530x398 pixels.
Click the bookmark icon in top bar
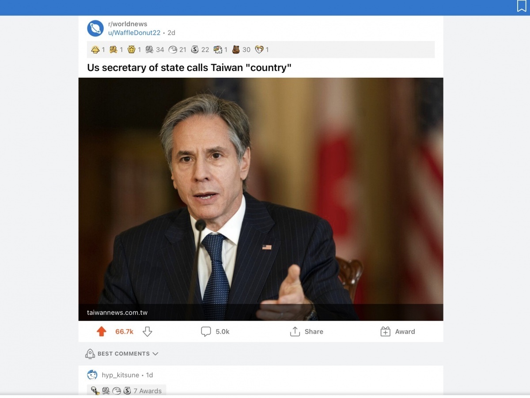click(522, 6)
